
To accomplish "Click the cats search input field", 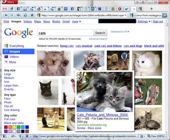I will point(65,33).
